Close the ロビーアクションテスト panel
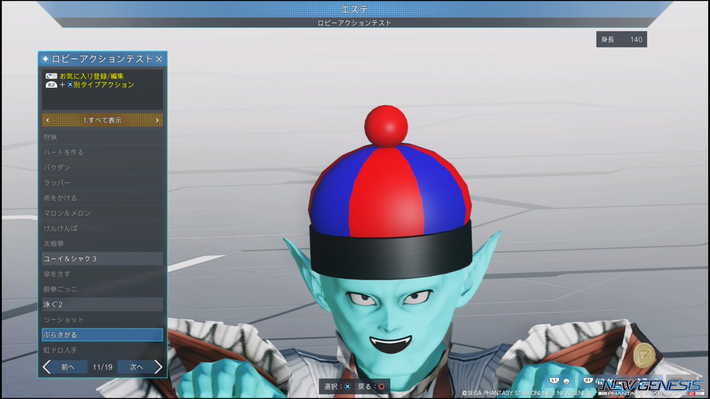Viewport: 710px width, 399px height. point(159,59)
